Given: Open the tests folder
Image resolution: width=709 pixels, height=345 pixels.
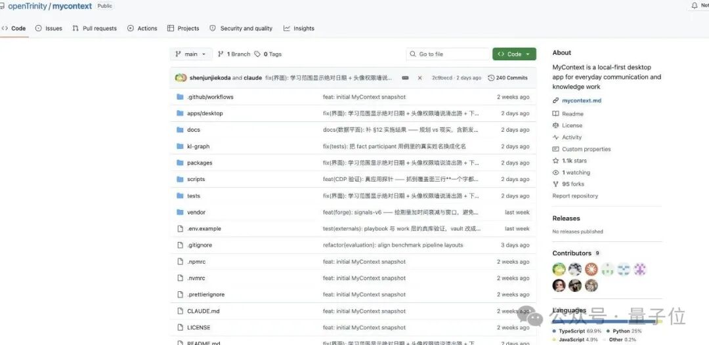Looking at the screenshot, I should click(194, 196).
